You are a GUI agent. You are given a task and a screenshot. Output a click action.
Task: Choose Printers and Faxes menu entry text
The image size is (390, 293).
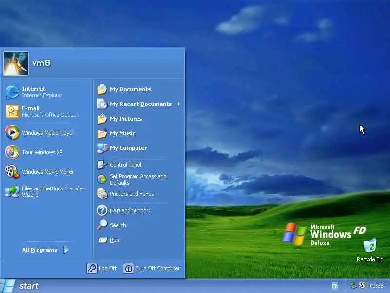[132, 194]
